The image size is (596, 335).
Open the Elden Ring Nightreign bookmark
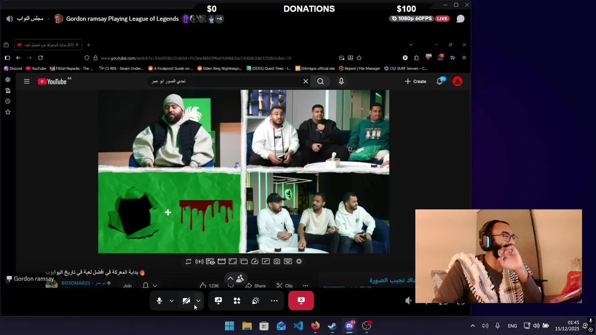coord(219,68)
